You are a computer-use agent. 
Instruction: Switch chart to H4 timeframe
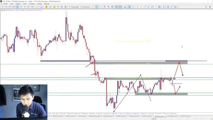point(21,7)
